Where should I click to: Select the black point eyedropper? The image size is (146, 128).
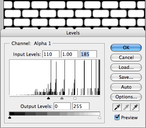coord(117,107)
